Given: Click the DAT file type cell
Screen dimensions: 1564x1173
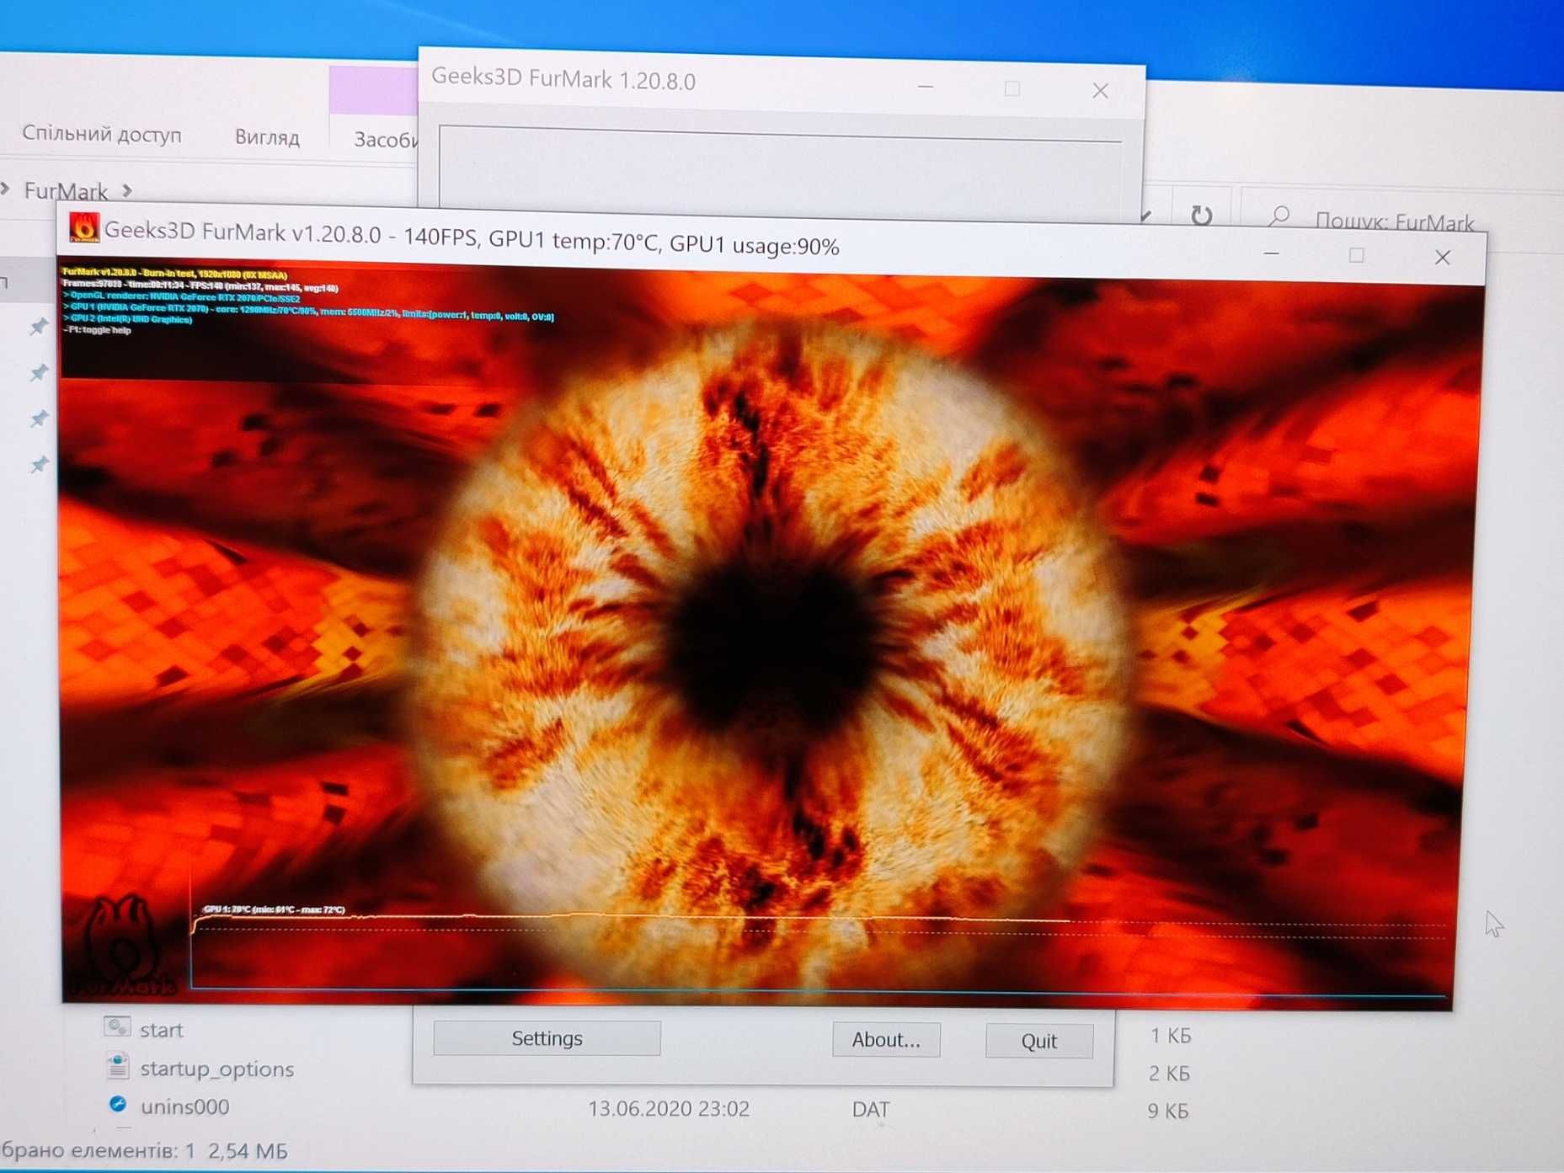Looking at the screenshot, I should [871, 1110].
